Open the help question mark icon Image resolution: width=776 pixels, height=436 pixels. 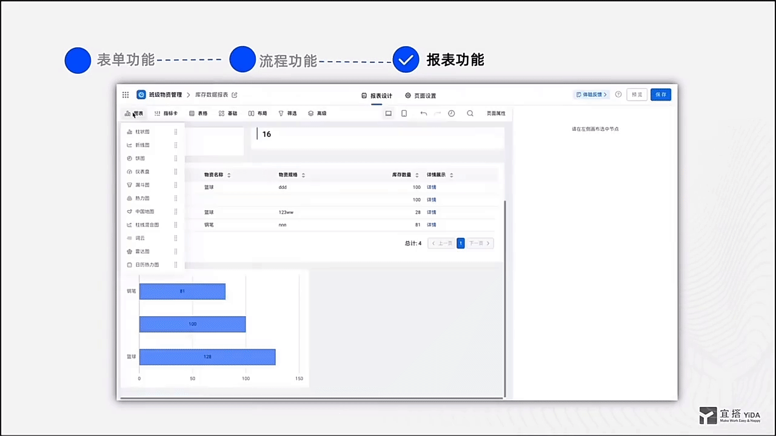(x=618, y=94)
